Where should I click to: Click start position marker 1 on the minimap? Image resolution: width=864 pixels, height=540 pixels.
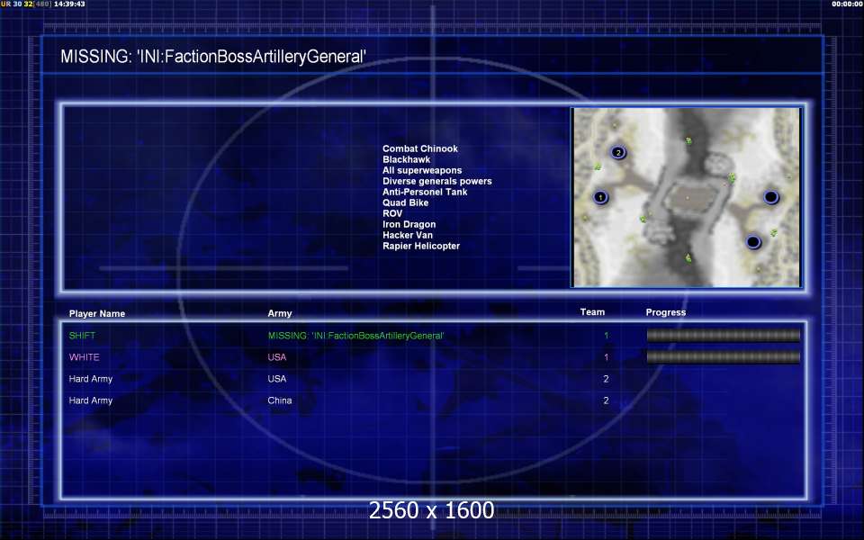601,197
